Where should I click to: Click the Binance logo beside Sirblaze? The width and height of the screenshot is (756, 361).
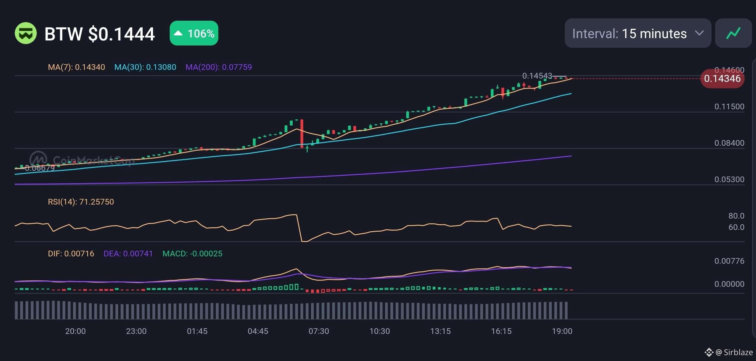pos(709,352)
